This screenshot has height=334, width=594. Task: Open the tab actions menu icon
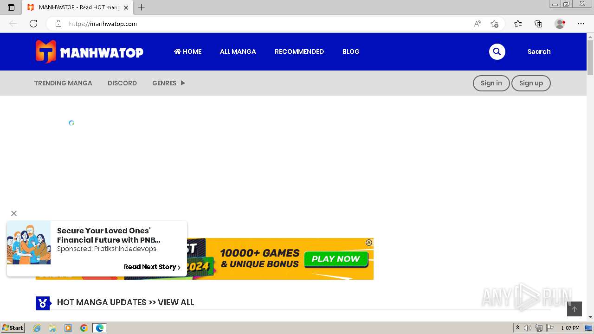tap(11, 7)
